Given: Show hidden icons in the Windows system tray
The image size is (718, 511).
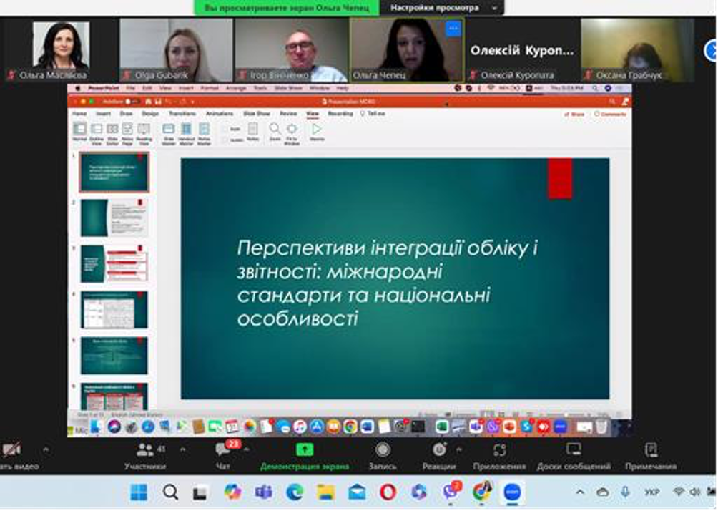Looking at the screenshot, I should click(x=580, y=492).
